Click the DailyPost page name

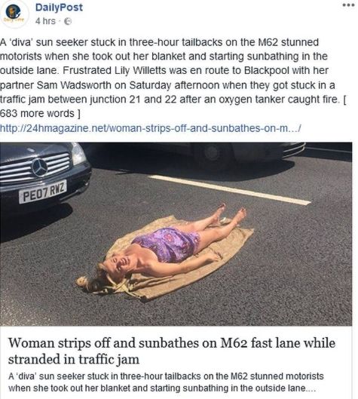(x=59, y=7)
